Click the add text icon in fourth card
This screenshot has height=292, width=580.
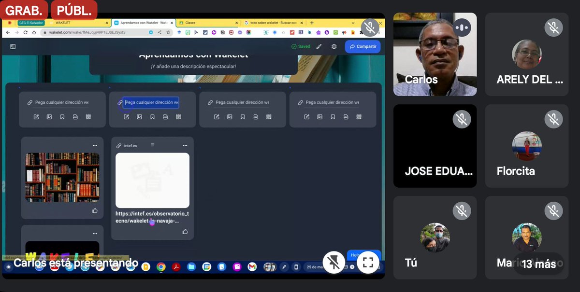tap(307, 117)
